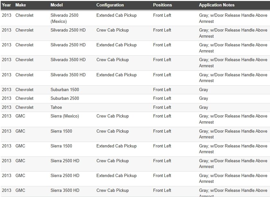
Task: Select the Suburban 2500 model cell
Action: [65, 98]
